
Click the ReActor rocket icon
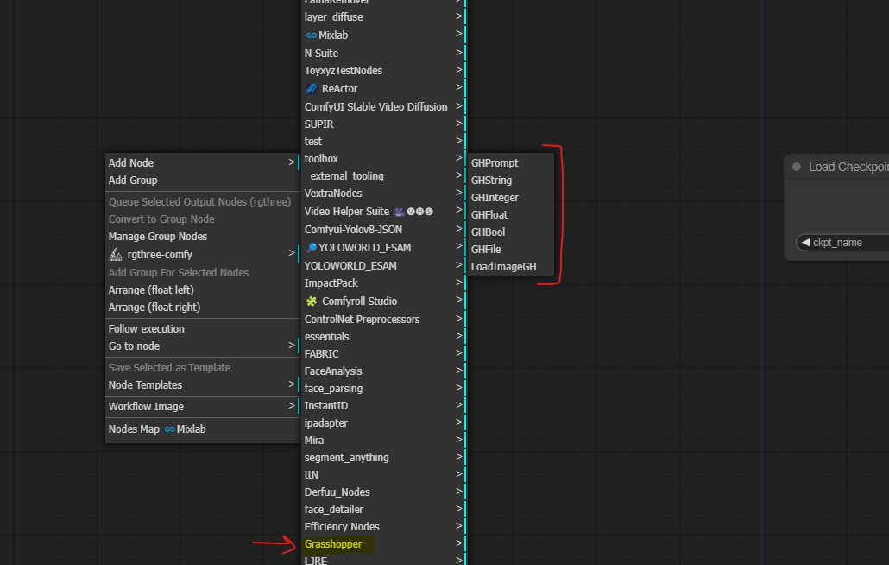(x=312, y=89)
